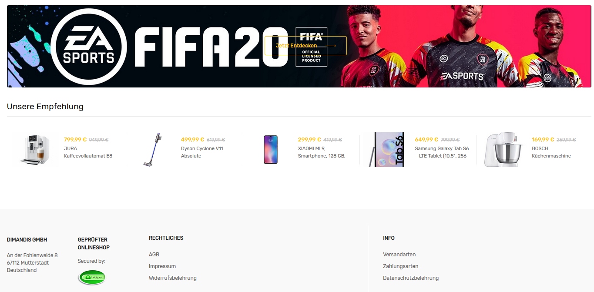The image size is (594, 292).
Task: Open the Samsung Galaxy Tab S6 image
Action: coord(387,150)
